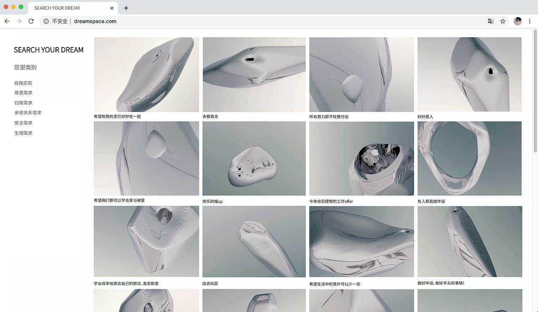Click caption 希望生活中的意外可以少一些
Viewport: 538px width, 312px height.
pyautogui.click(x=335, y=284)
